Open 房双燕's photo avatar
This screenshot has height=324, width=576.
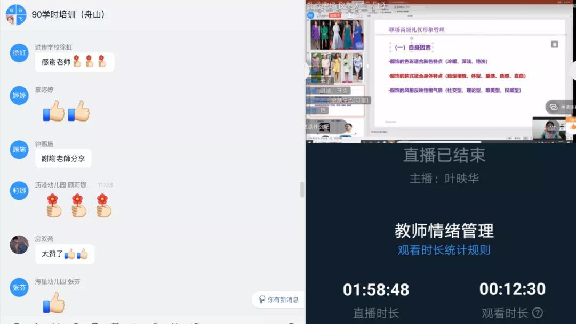(x=19, y=245)
